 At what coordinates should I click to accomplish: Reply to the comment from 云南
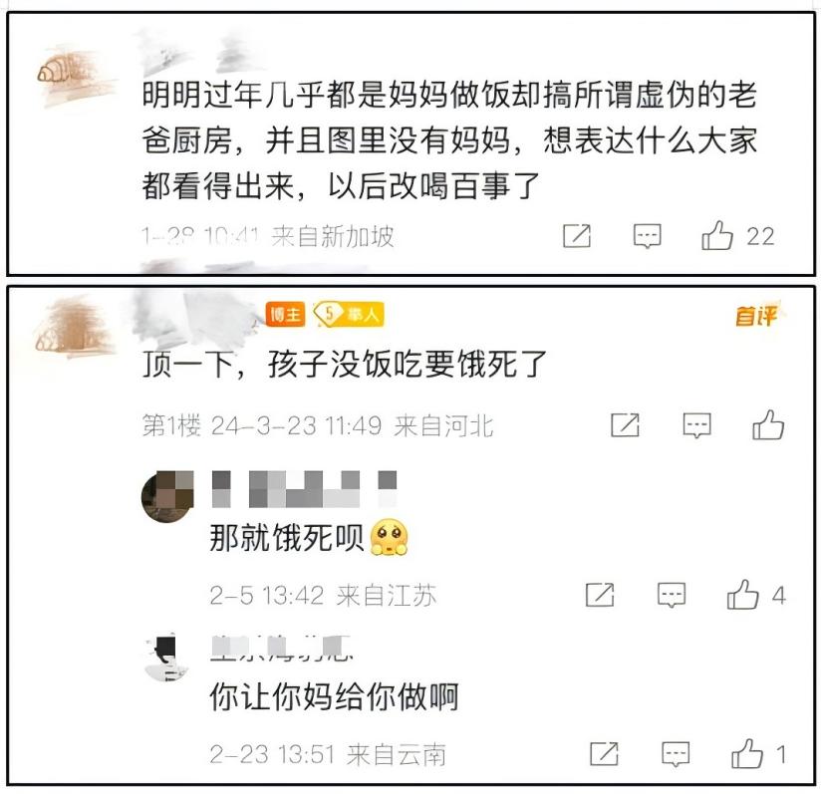click(676, 754)
